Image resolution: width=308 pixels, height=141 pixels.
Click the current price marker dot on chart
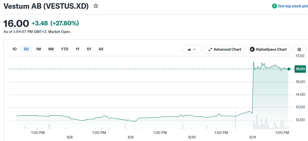point(289,69)
